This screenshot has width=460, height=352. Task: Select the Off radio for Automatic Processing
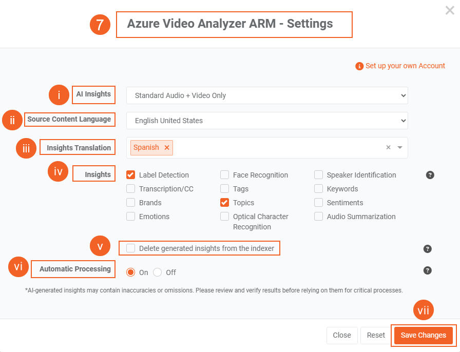(158, 272)
